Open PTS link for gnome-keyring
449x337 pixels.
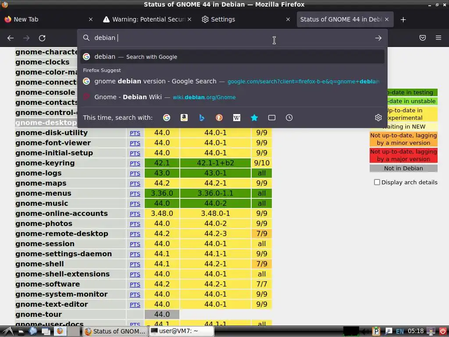[135, 163]
